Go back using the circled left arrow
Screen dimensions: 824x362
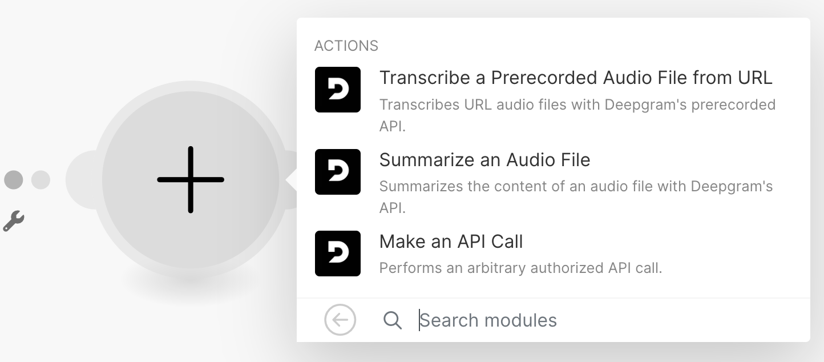pyautogui.click(x=340, y=320)
